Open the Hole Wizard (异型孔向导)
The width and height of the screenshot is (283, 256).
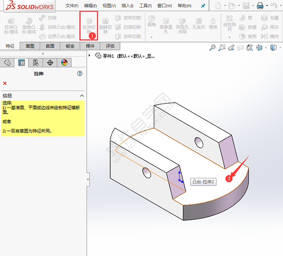(182, 26)
